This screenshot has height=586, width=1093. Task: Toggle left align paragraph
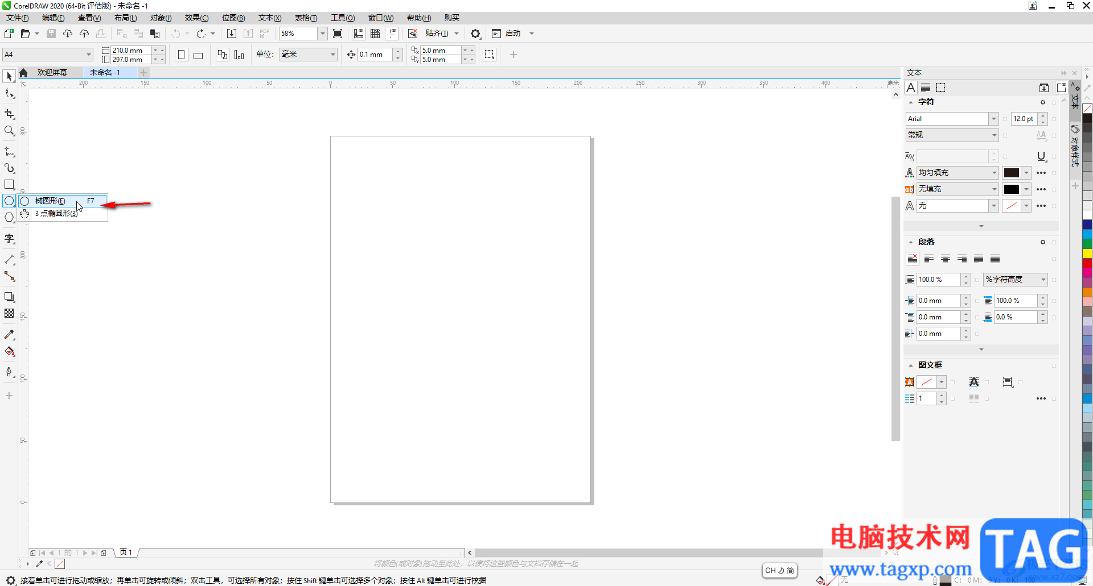tap(929, 259)
